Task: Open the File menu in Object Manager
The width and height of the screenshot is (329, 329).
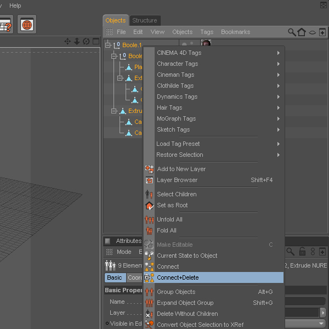Action: 121,32
